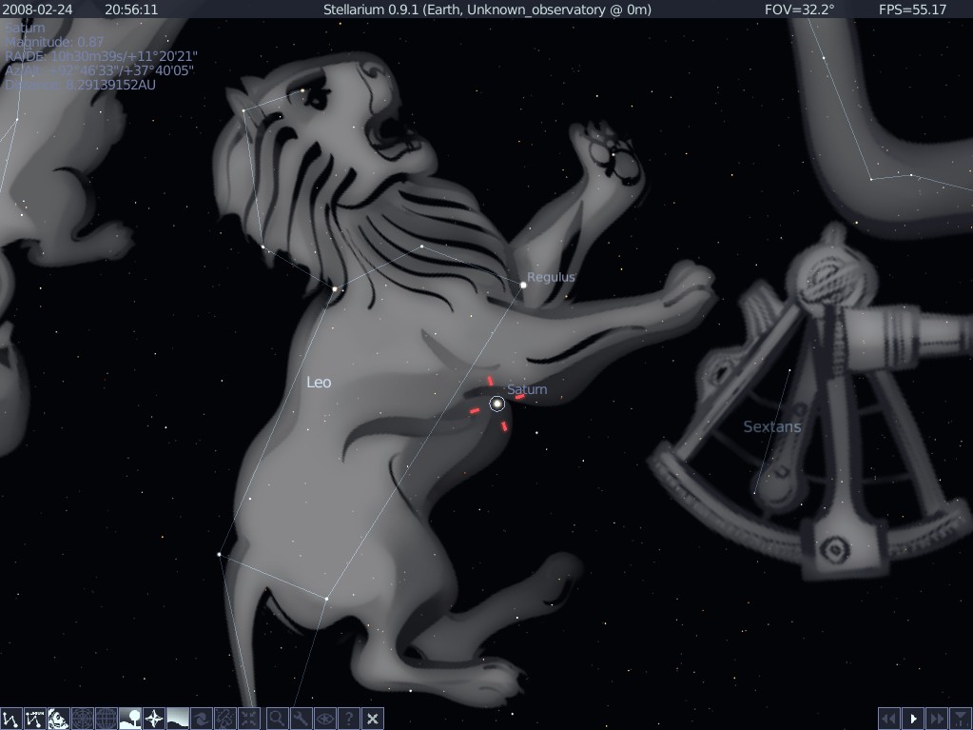Toggle nebulae display

click(201, 719)
